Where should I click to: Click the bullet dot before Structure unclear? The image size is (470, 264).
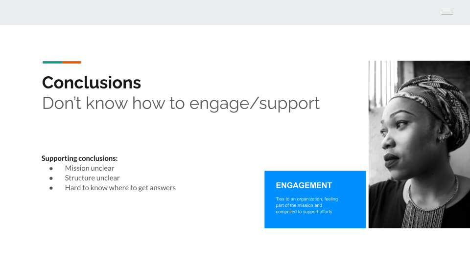[51, 178]
